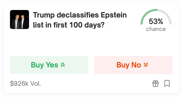Viewport: 182px width, 97px height.
Task: Click the double up-chevron icon beside Buy Yes
Action: (63, 65)
